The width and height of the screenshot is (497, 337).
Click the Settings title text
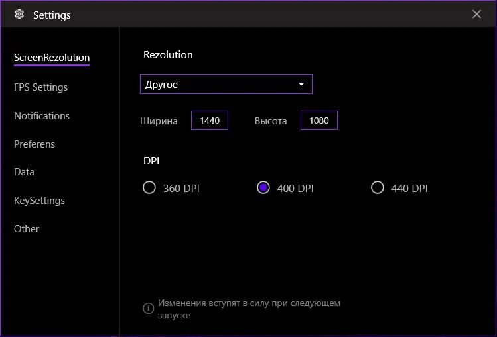point(52,15)
